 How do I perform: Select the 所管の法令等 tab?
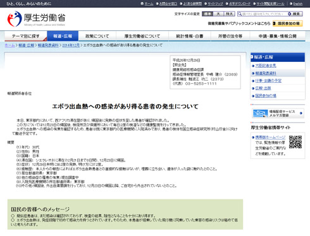(230, 36)
